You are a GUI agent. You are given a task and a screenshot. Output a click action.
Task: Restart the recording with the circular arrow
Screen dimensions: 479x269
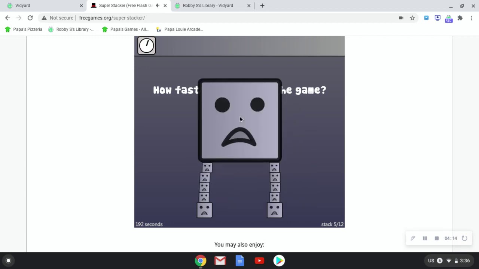[464, 238]
